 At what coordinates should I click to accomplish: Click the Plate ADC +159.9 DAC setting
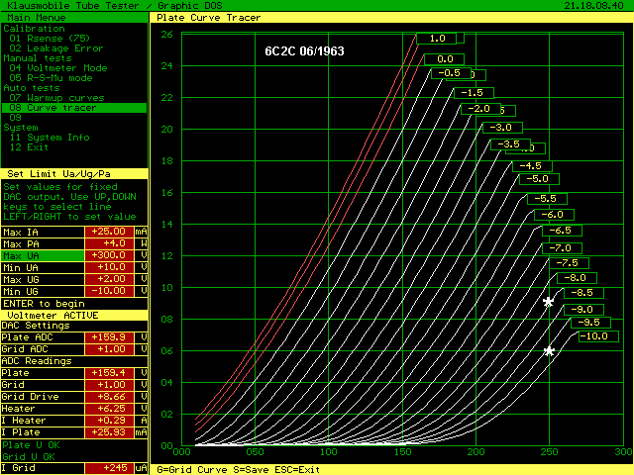click(108, 337)
